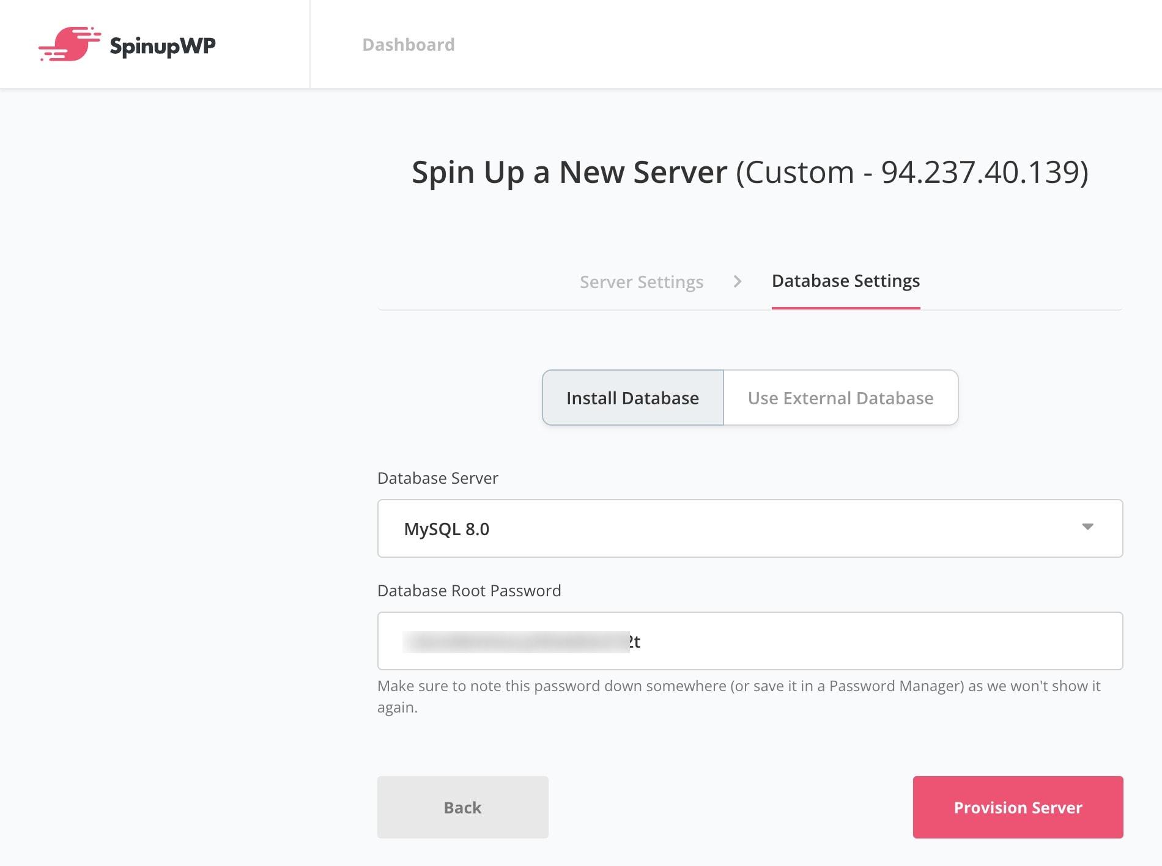The width and height of the screenshot is (1162, 866).
Task: Click the Database Server label
Action: (x=438, y=478)
